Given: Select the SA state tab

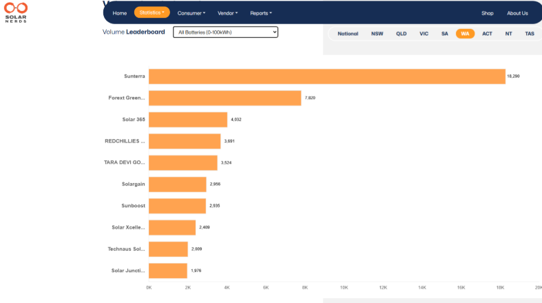Looking at the screenshot, I should pyautogui.click(x=445, y=34).
